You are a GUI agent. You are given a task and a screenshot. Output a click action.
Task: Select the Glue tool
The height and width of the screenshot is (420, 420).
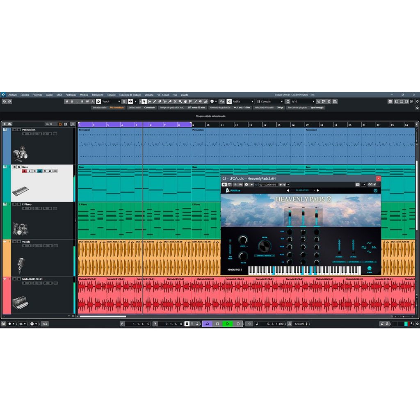tap(170, 102)
